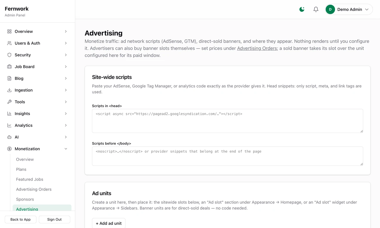380x228 pixels.
Task: Click the Sign Out button
Action: pos(54,219)
